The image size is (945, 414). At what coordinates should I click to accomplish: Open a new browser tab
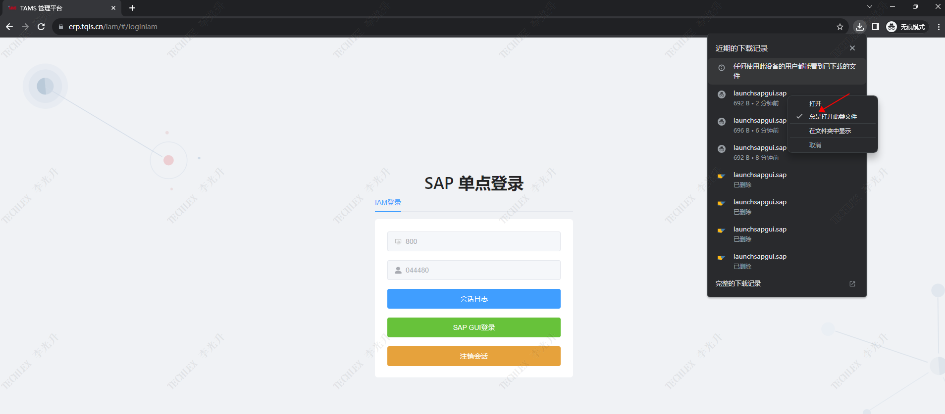[132, 8]
